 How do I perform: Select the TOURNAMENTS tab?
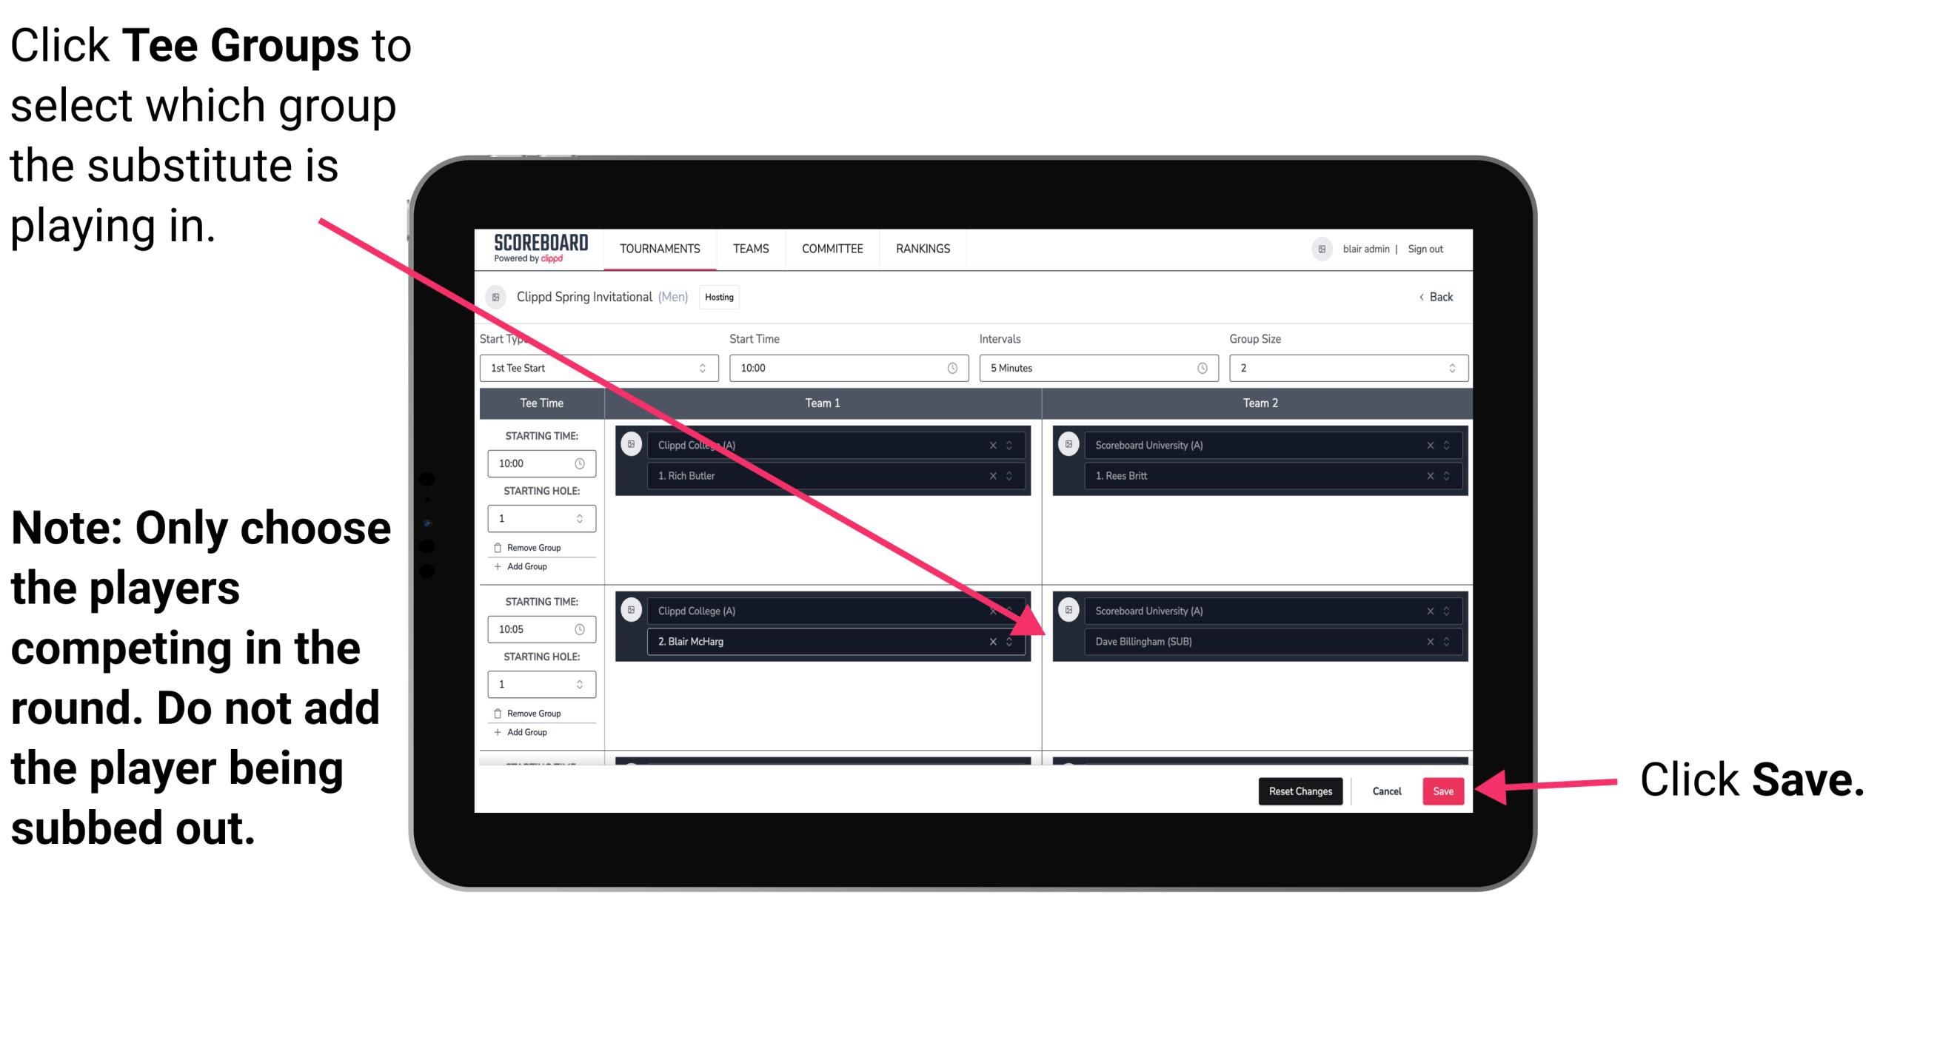click(655, 249)
